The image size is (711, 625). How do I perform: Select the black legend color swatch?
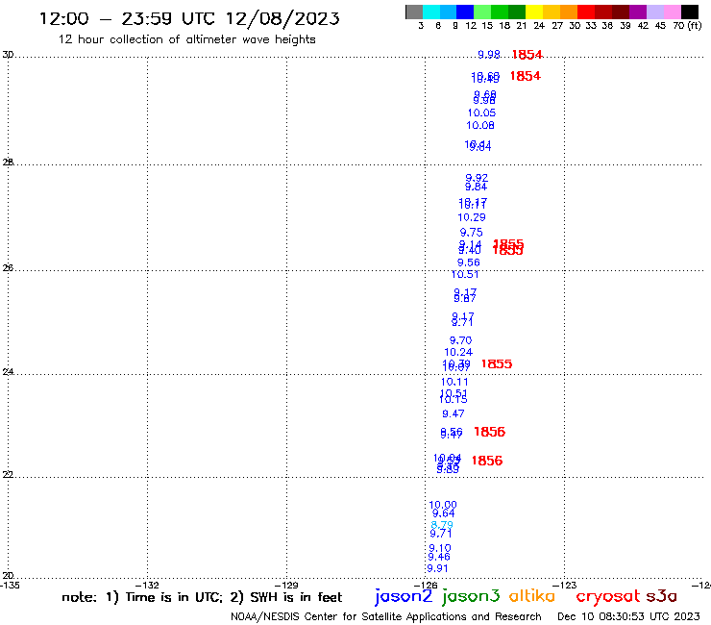point(689,12)
